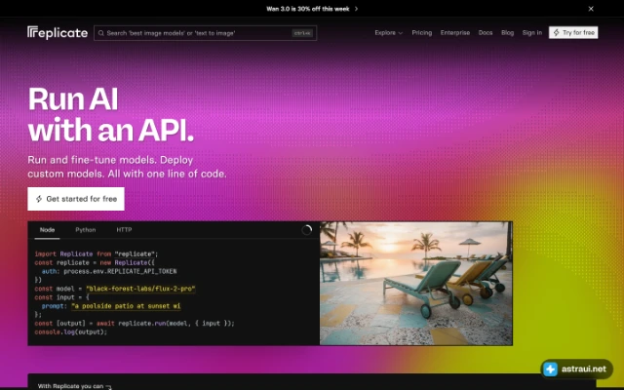The width and height of the screenshot is (624, 390).
Task: Click the blue astraui.net plus icon
Action: coord(550,370)
